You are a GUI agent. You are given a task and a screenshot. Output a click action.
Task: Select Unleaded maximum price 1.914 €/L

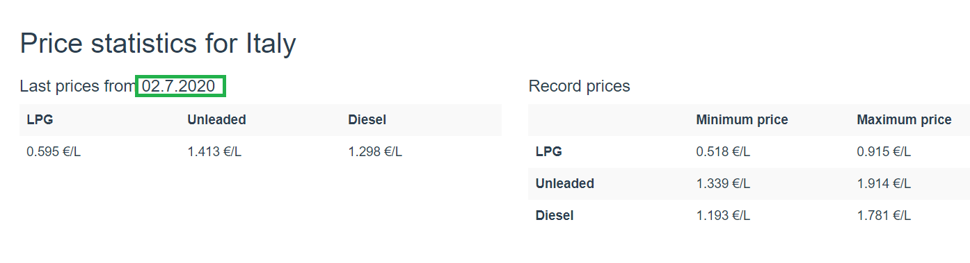(884, 183)
